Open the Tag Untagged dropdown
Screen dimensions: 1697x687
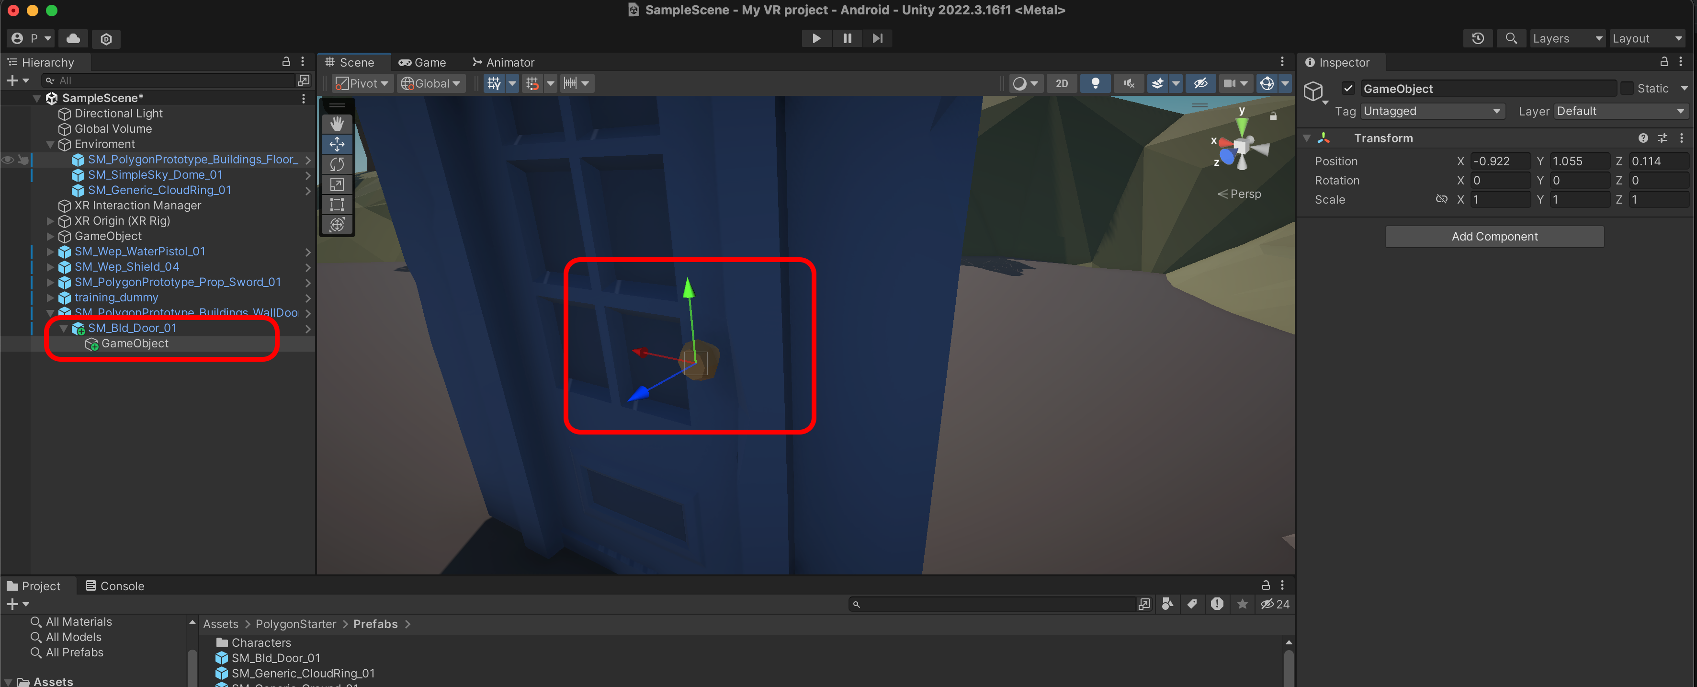point(1432,111)
